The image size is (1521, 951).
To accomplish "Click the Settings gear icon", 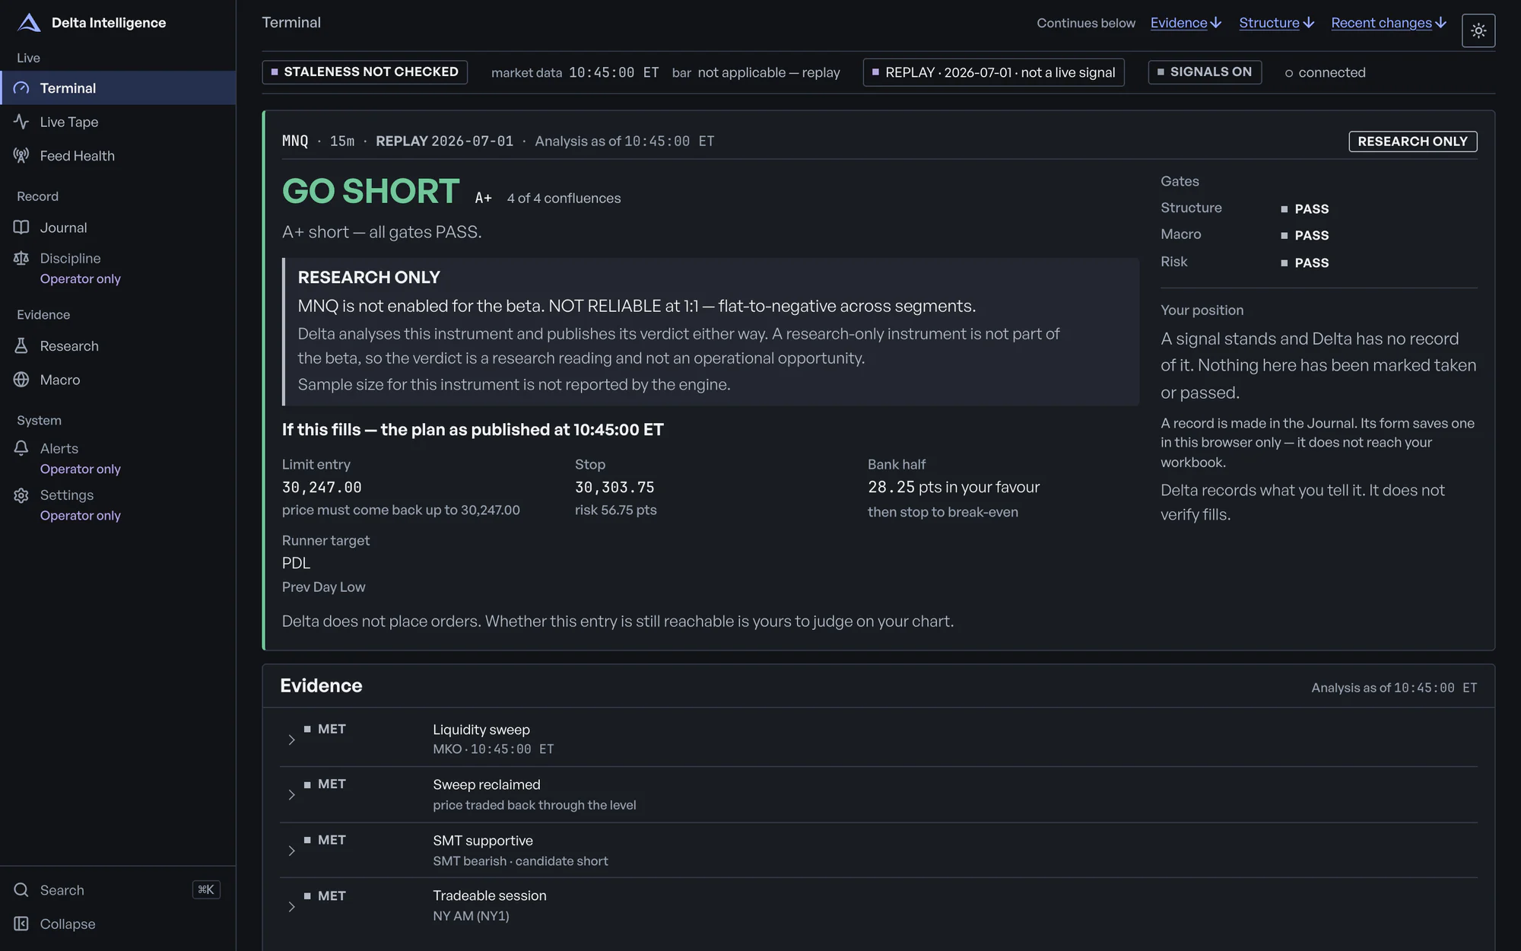I will pos(21,495).
